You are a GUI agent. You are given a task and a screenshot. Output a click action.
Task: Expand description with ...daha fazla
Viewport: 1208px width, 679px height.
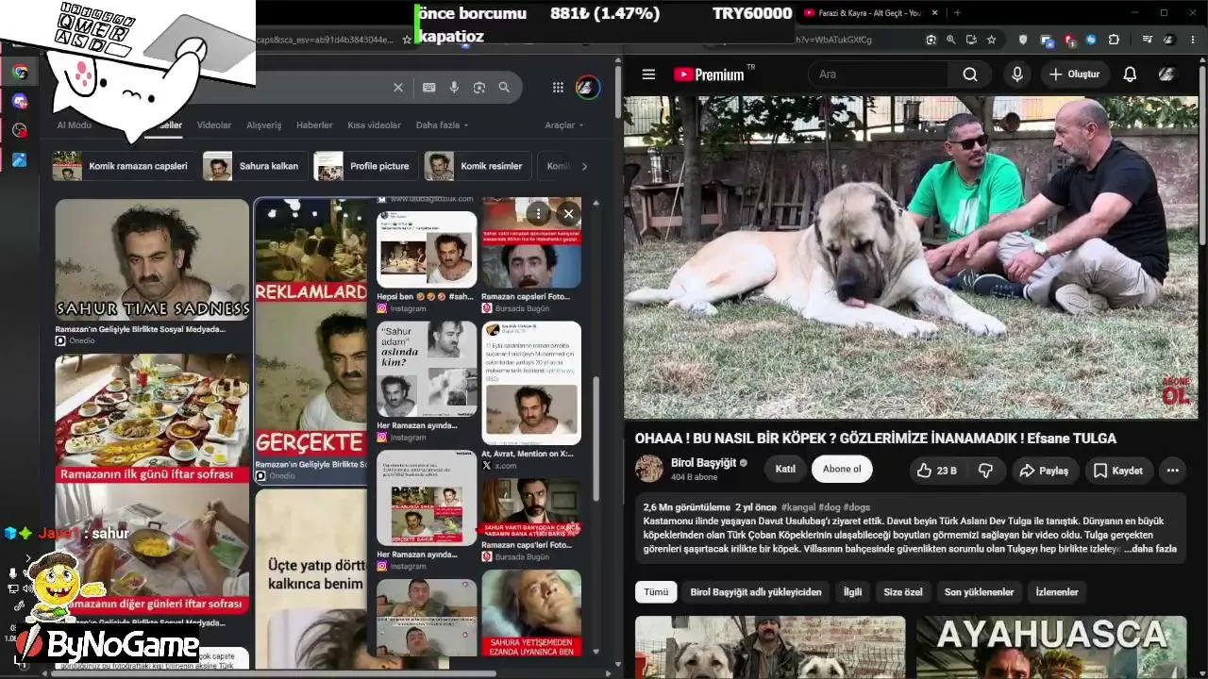click(x=1149, y=549)
